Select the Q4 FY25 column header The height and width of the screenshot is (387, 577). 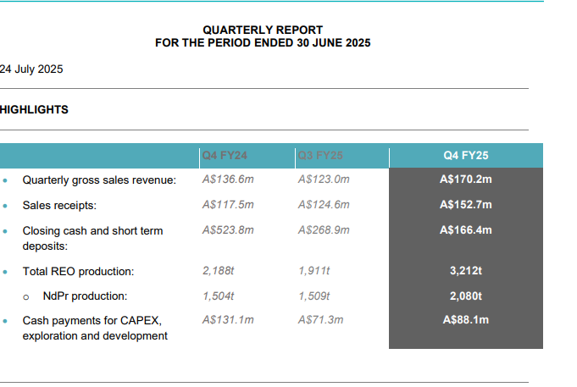(465, 156)
